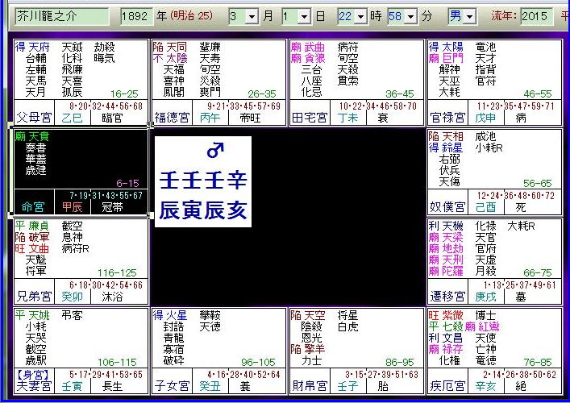
Task: Expand the day dropdown showing 1
Action: tap(303, 16)
